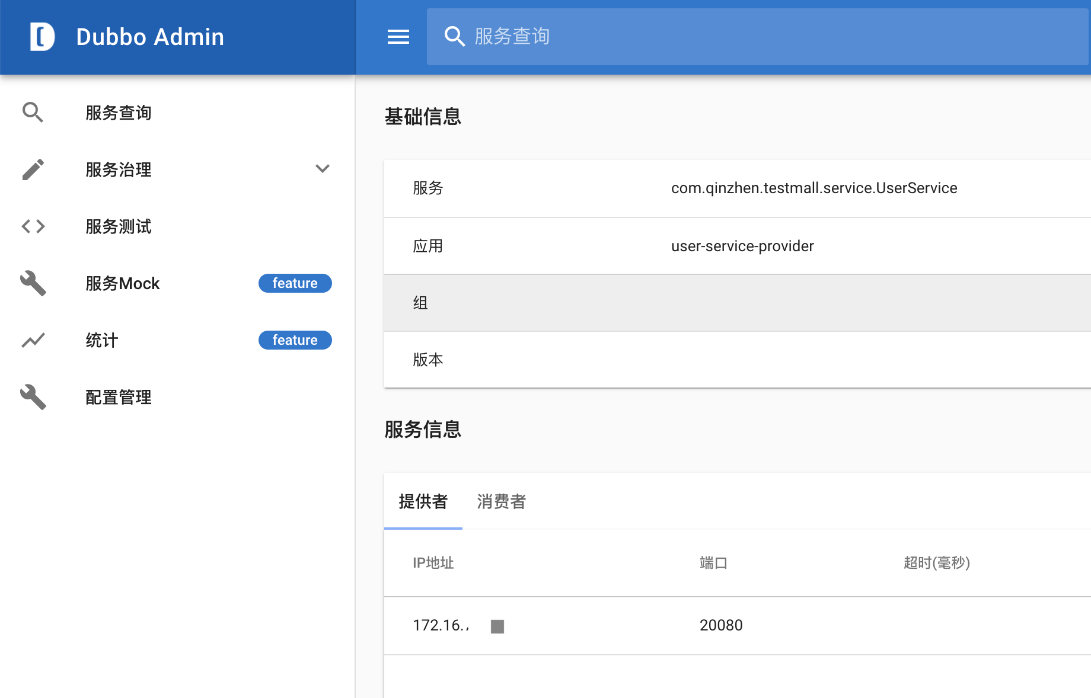Image resolution: width=1091 pixels, height=698 pixels.
Task: Click the wrench icon next to 配置管理
Action: (33, 397)
